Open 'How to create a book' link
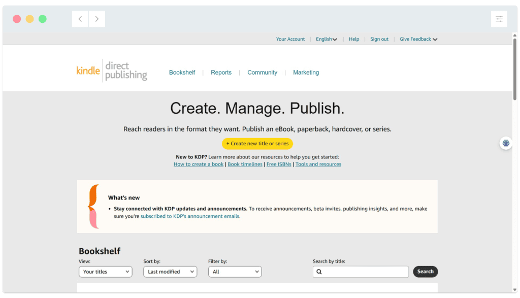520x298 pixels. 199,164
